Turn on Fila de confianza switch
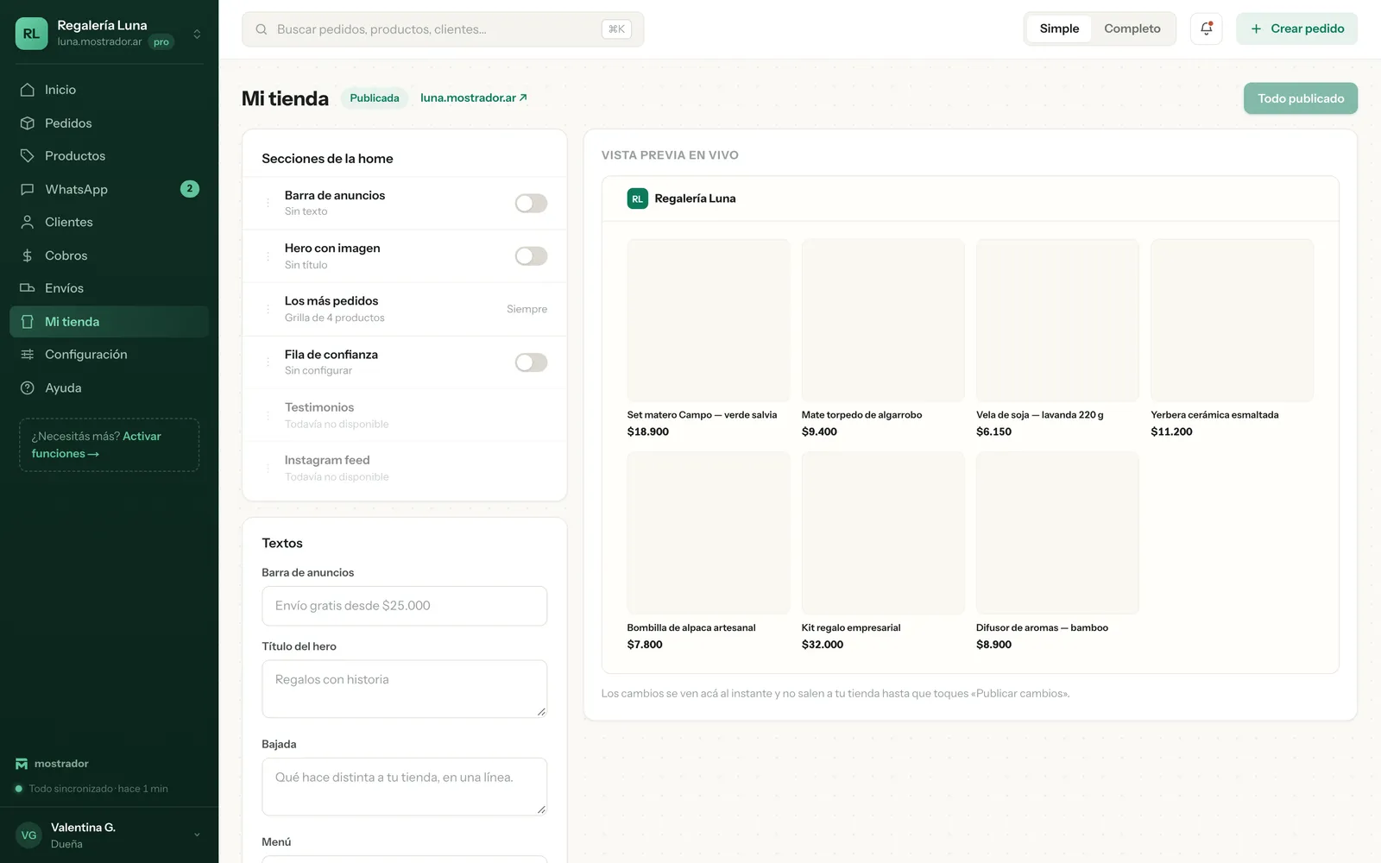Viewport: 1381px width, 863px height. 531,362
